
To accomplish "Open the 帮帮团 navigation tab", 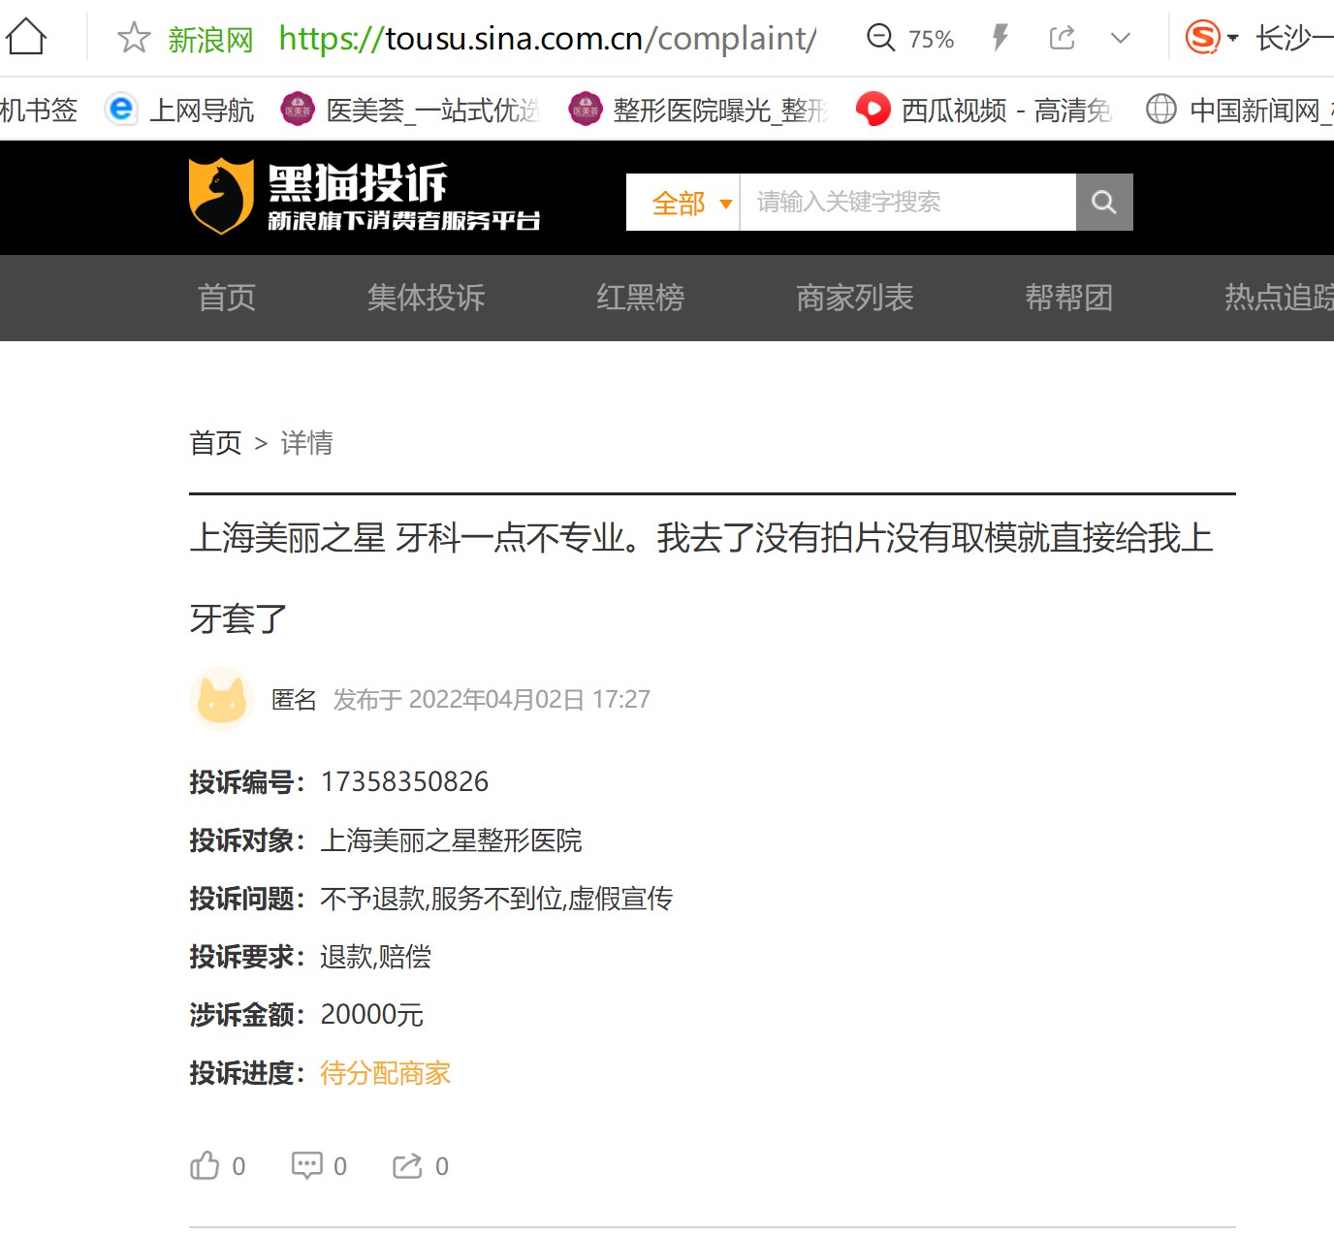I will click(1069, 298).
